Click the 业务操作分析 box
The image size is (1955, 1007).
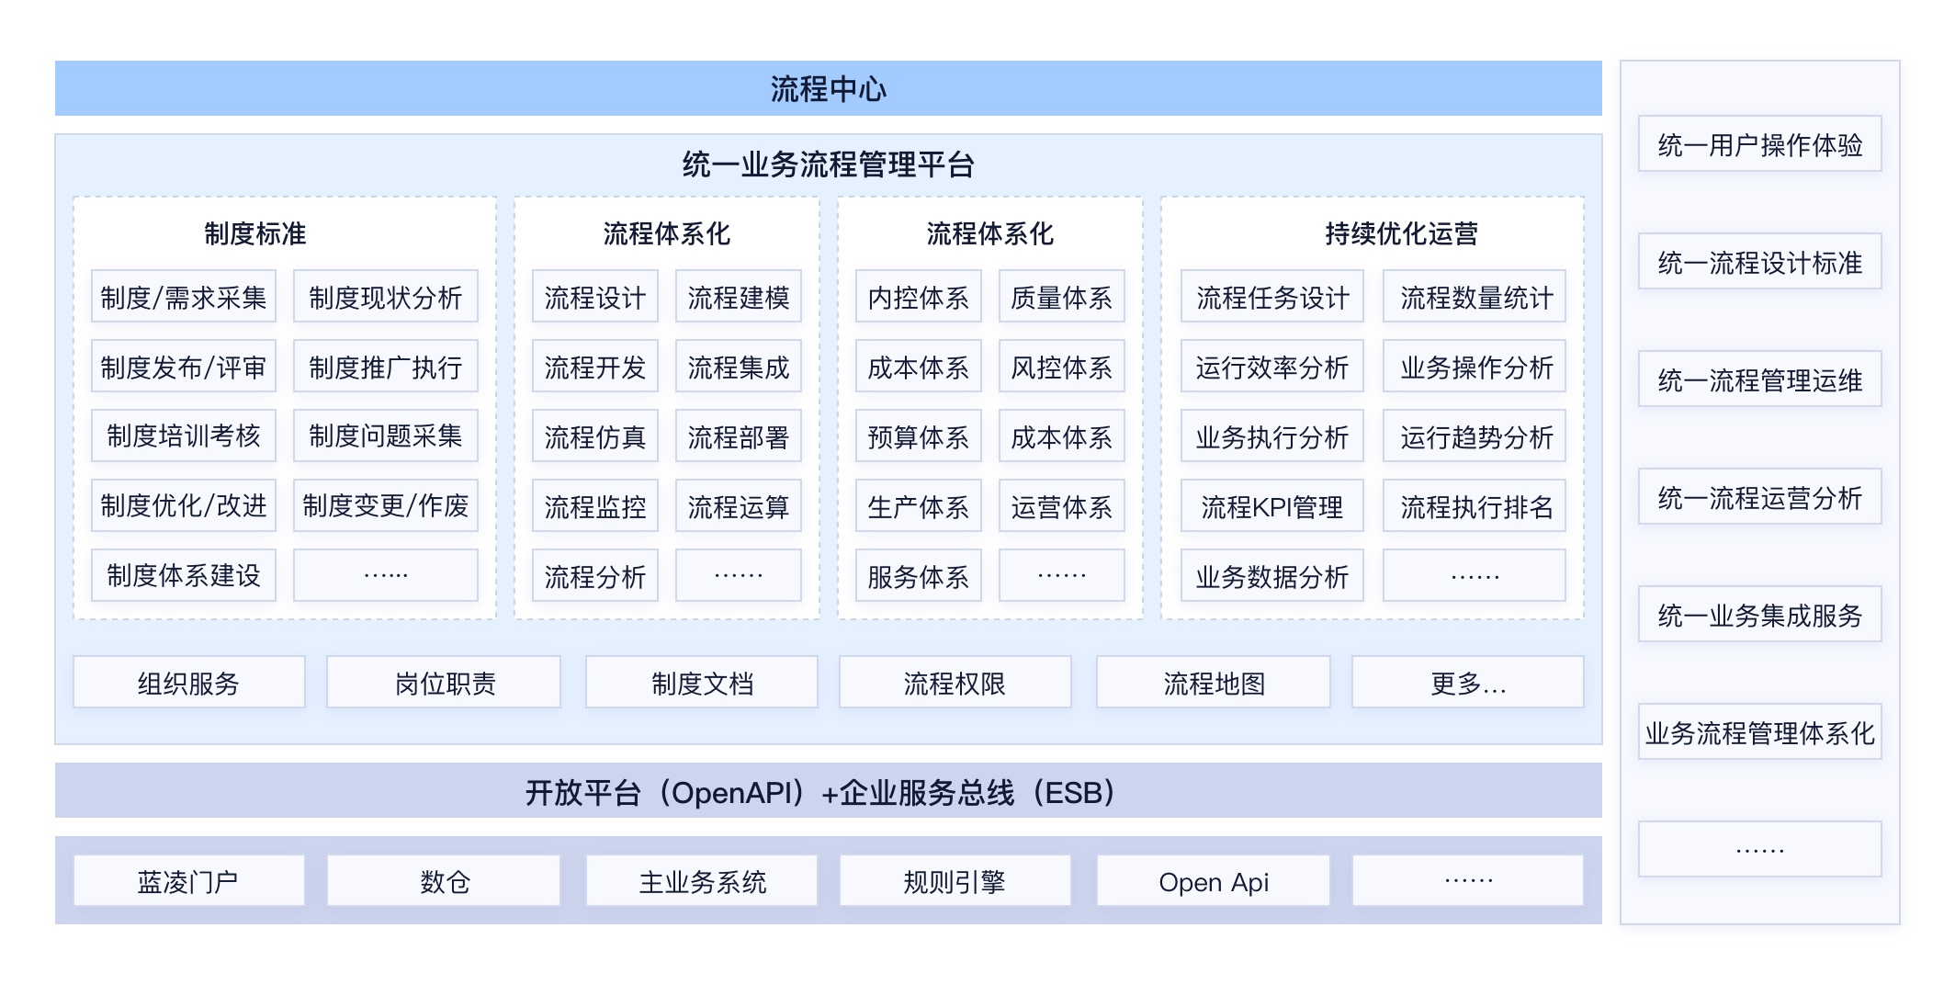coord(1475,367)
